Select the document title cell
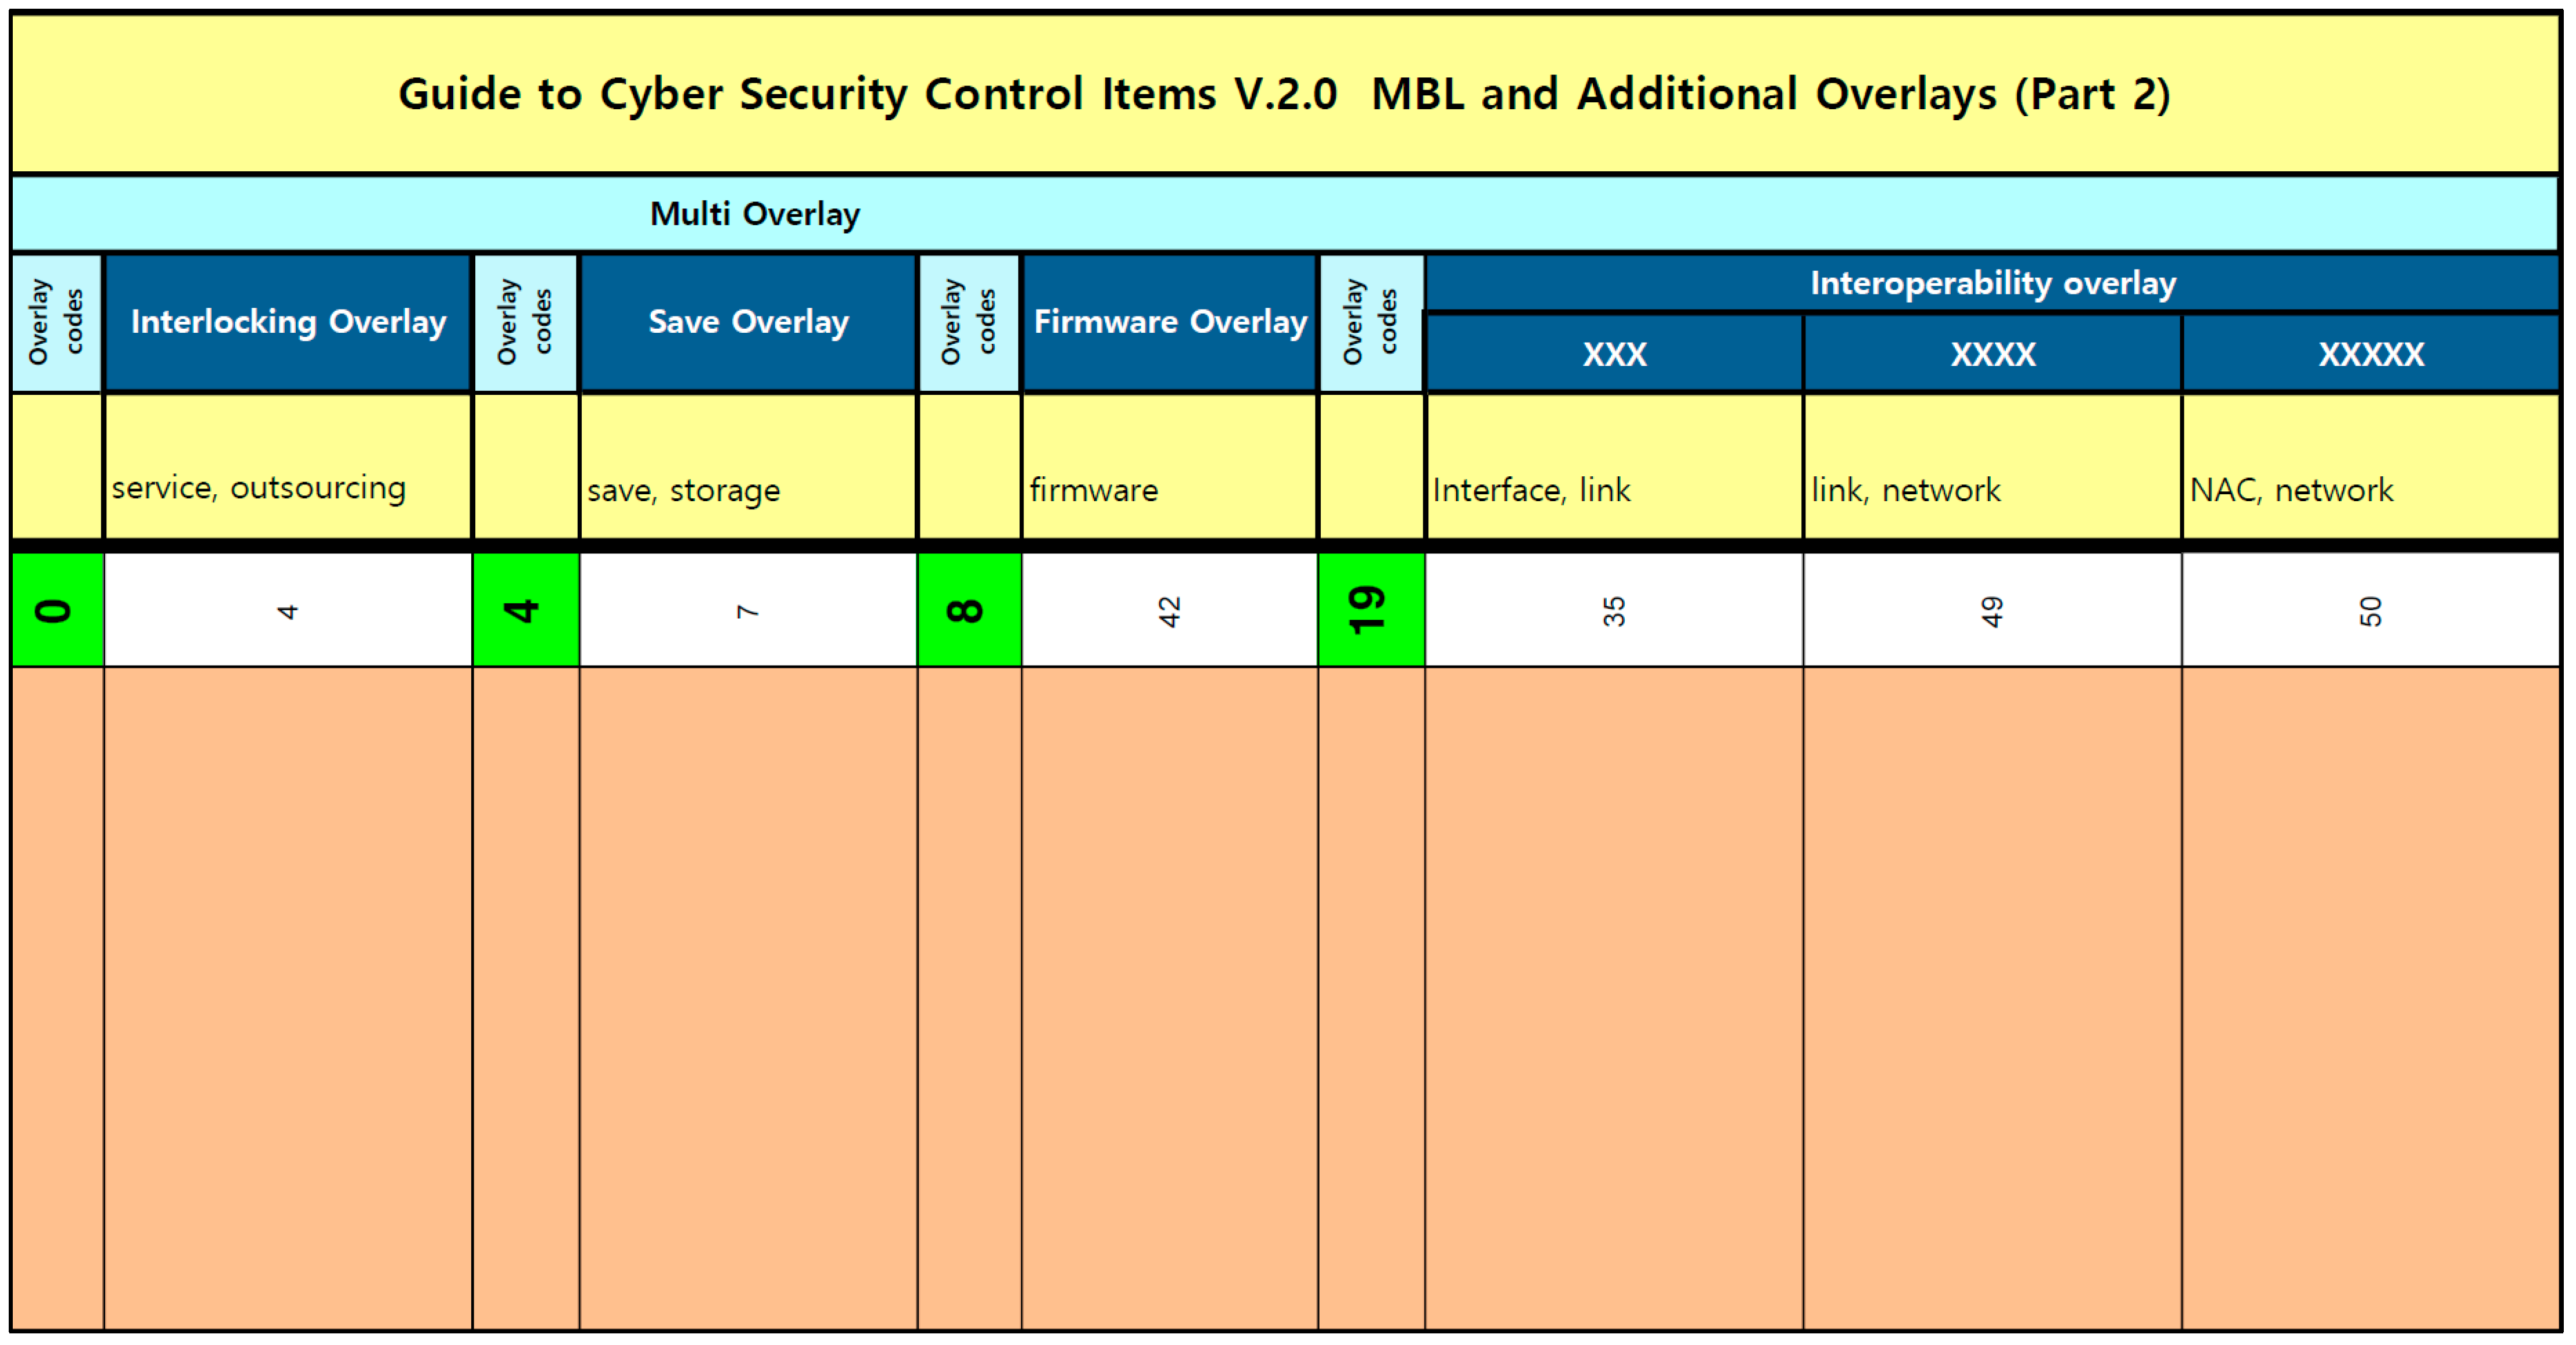Image resolution: width=2576 pixels, height=1345 pixels. (1284, 94)
